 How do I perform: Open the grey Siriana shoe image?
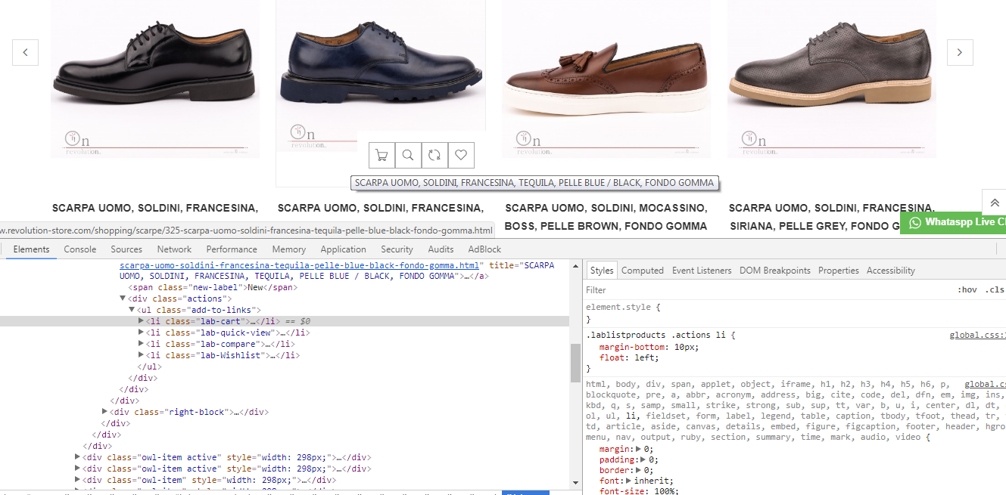pos(832,79)
